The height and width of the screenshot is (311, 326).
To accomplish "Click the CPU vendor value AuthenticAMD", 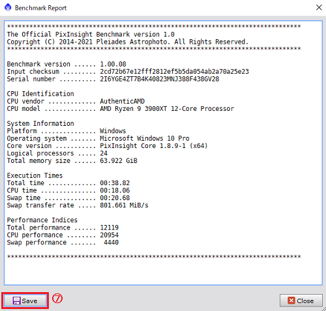I will click(122, 101).
